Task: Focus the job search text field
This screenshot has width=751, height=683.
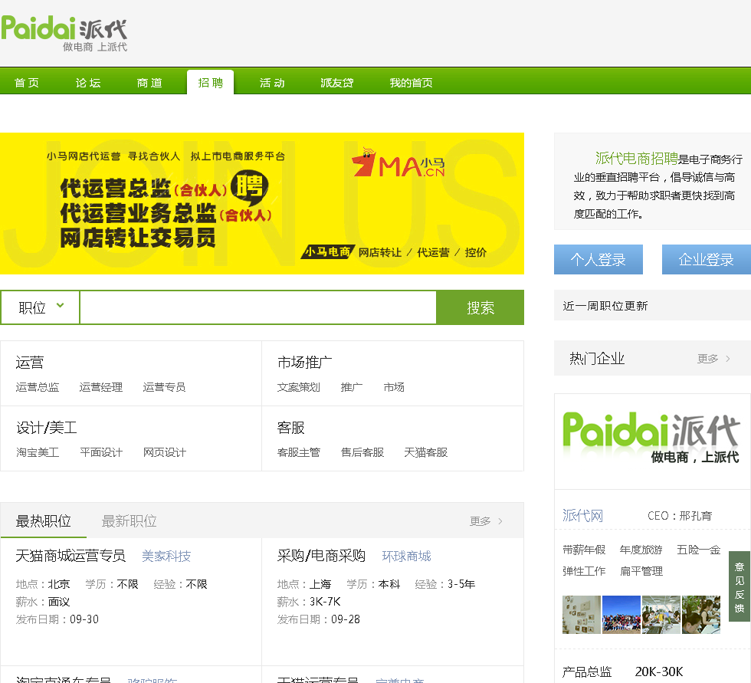Action: point(258,307)
